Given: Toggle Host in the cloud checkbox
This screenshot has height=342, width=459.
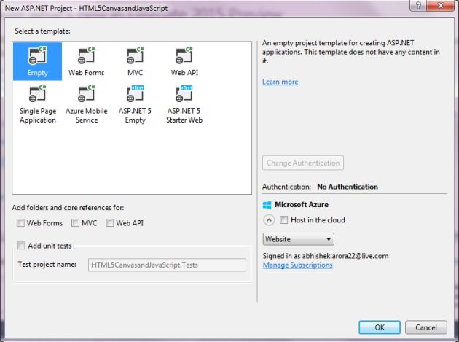Looking at the screenshot, I should tap(283, 219).
